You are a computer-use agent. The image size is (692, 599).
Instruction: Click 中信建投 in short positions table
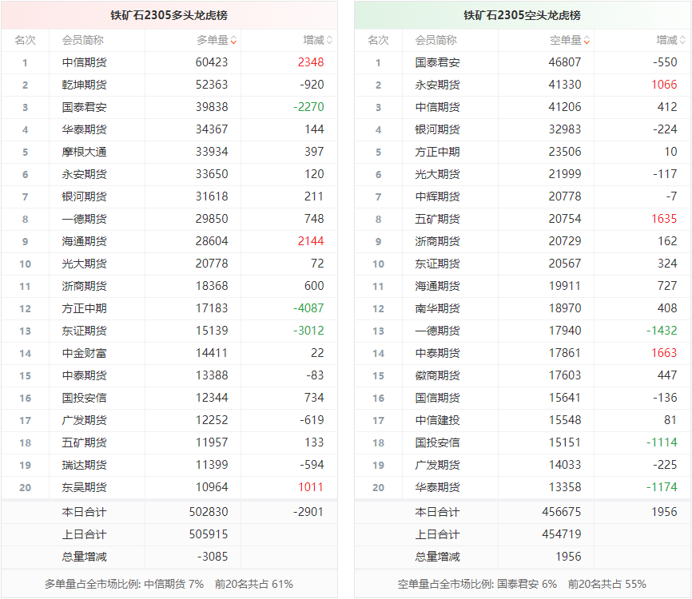click(437, 420)
